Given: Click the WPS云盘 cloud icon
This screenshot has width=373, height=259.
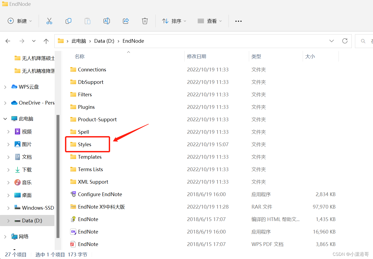Looking at the screenshot, I should point(14,87).
